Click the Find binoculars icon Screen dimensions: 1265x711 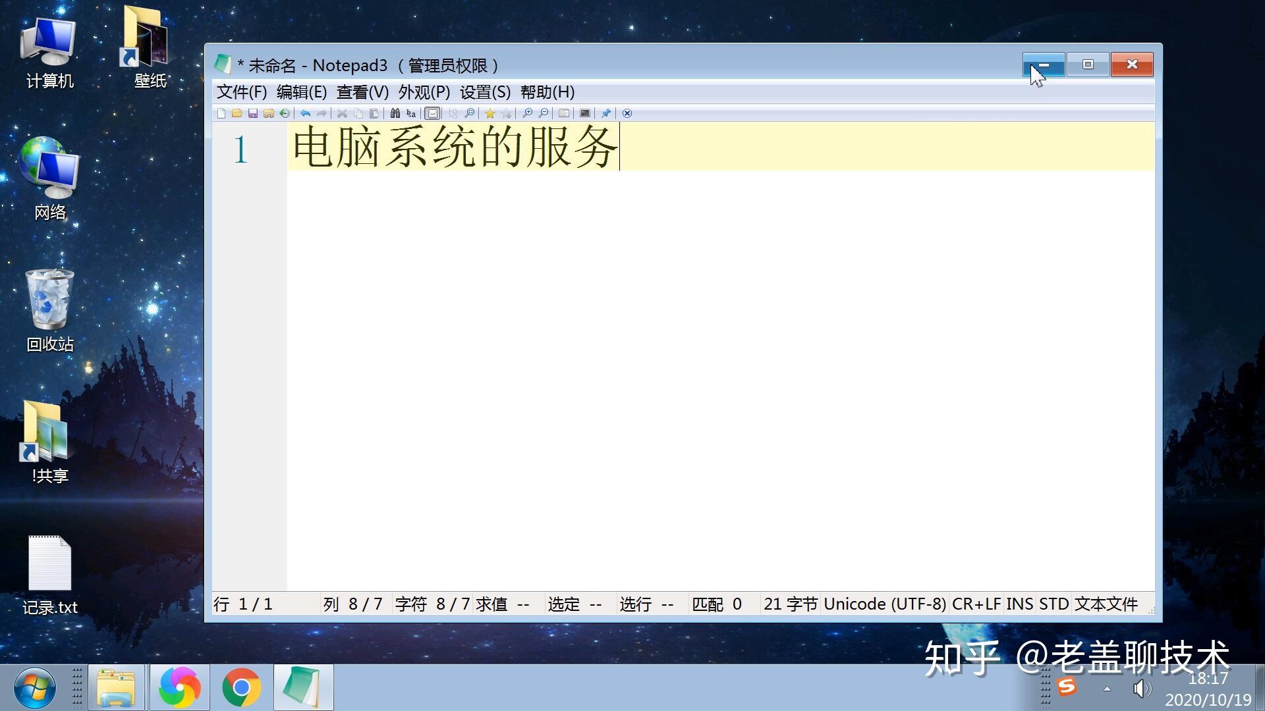(395, 113)
